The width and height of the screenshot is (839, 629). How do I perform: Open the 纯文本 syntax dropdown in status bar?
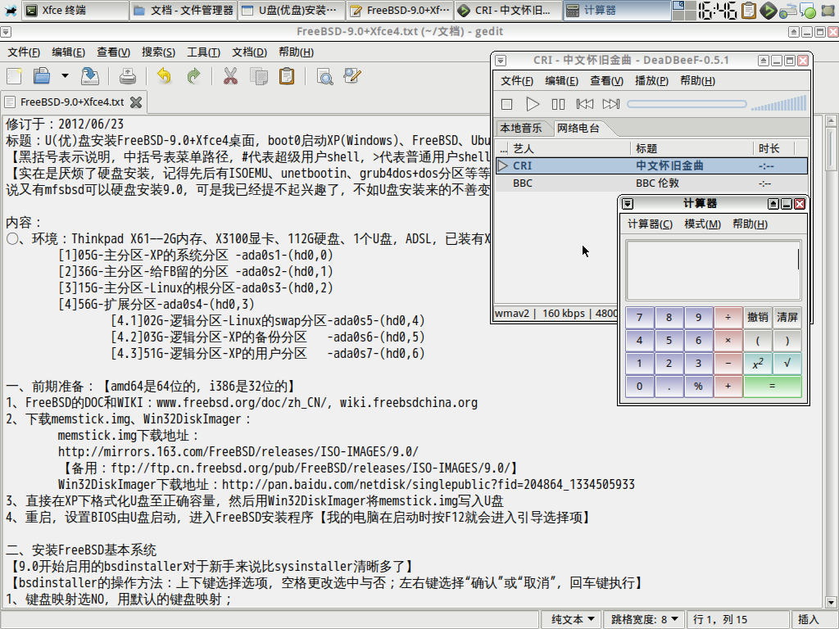(x=573, y=619)
